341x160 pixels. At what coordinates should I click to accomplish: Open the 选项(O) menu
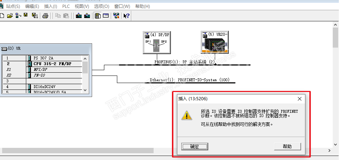(101, 6)
